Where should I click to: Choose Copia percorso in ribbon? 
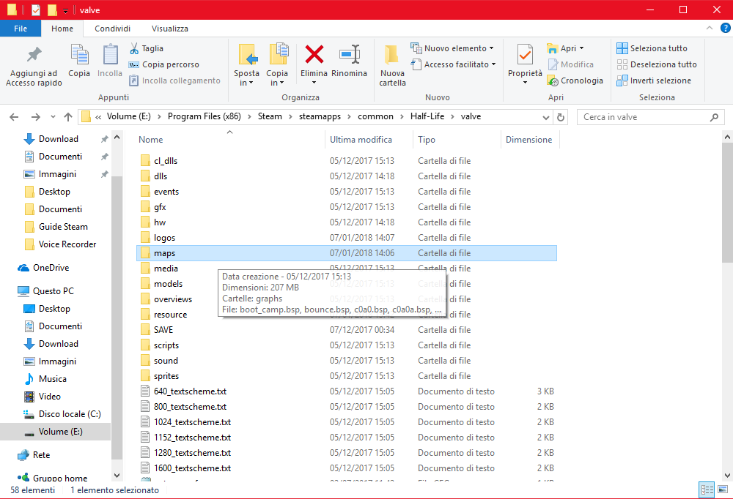(x=164, y=64)
